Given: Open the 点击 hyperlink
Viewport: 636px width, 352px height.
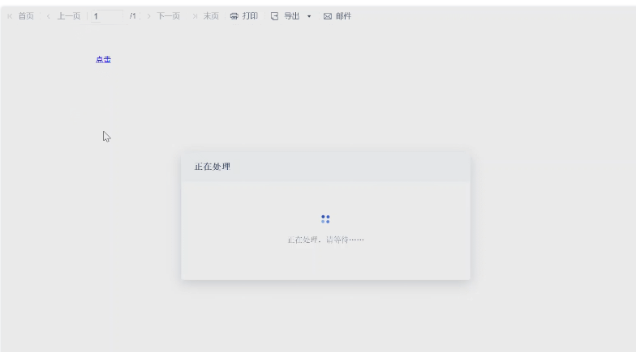Looking at the screenshot, I should coord(104,60).
